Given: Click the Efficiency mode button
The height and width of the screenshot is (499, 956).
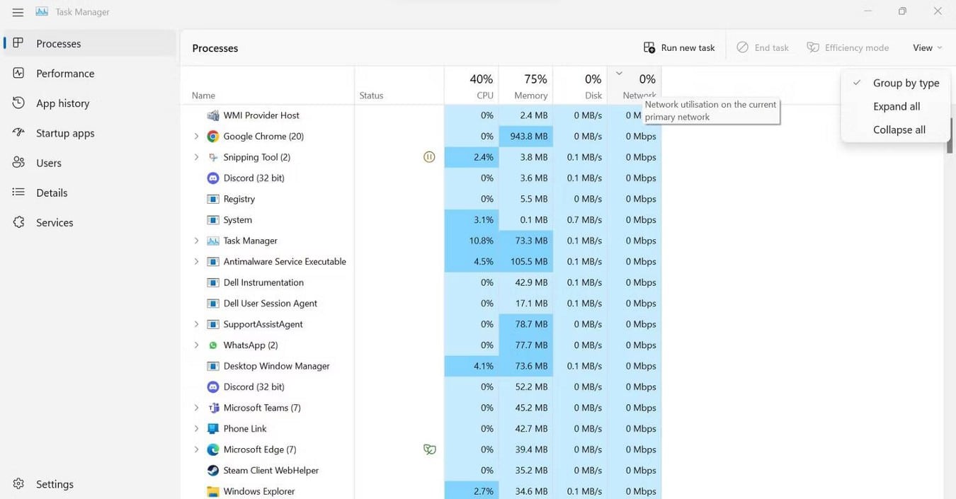Looking at the screenshot, I should [x=848, y=47].
